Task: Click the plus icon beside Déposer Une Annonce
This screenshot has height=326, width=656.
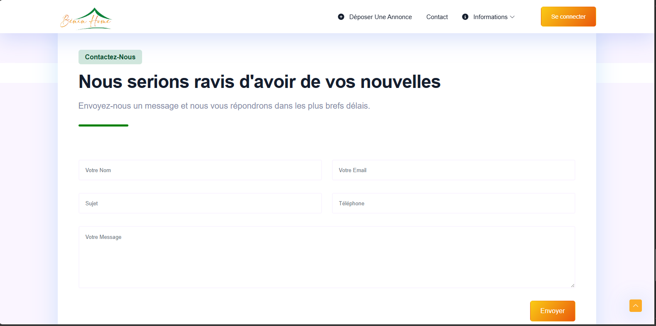Action: (341, 17)
